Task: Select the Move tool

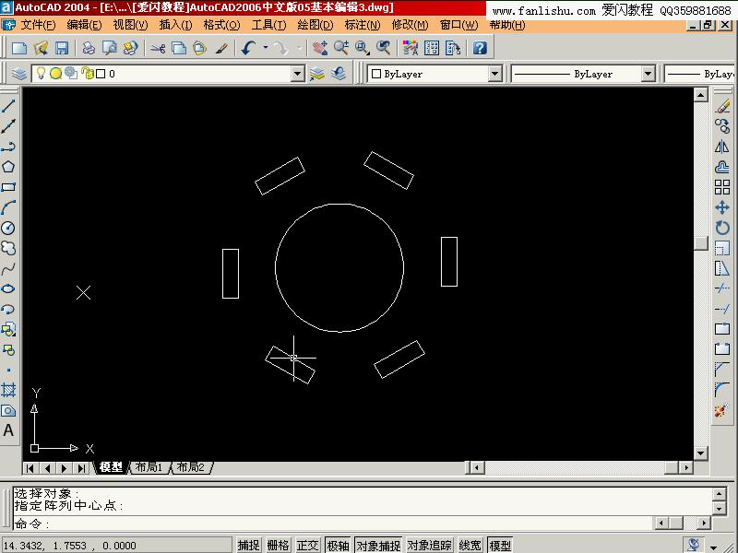Action: [x=722, y=207]
